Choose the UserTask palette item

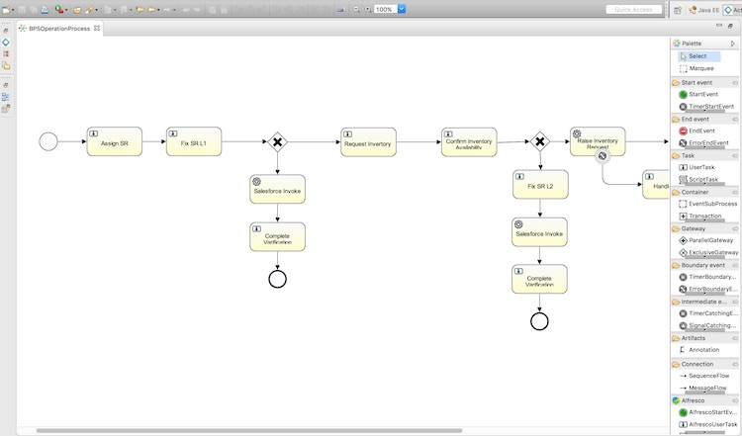[702, 167]
